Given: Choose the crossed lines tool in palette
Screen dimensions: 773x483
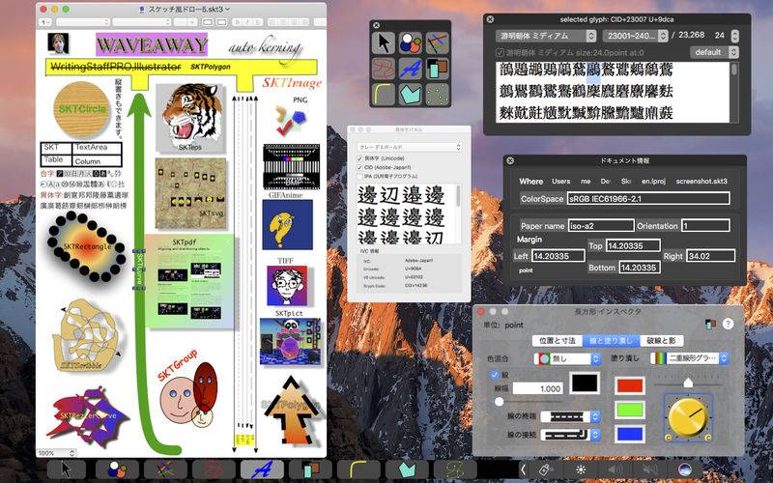Looking at the screenshot, I should 439,43.
